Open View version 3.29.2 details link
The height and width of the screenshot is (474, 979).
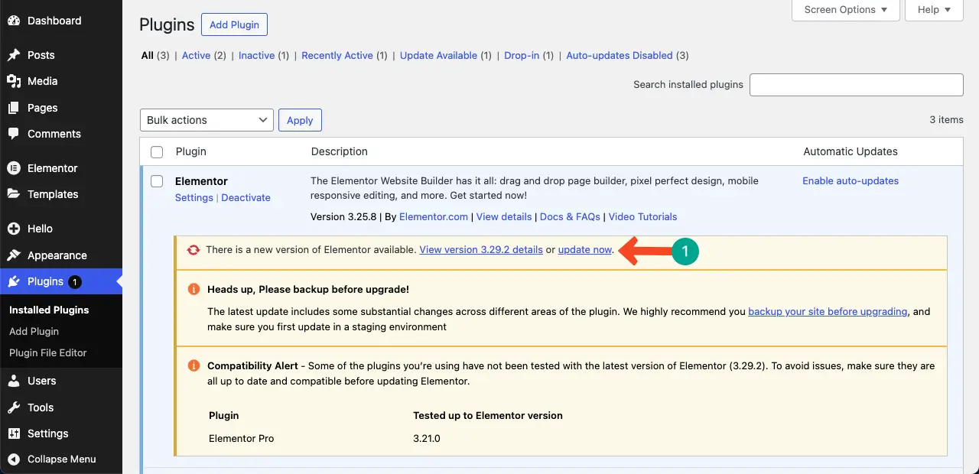[481, 250]
